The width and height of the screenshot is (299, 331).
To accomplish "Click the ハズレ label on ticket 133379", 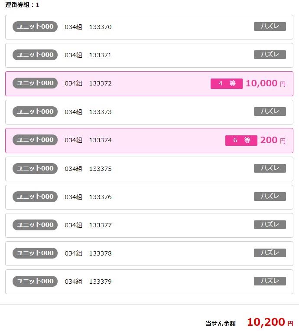I will [x=270, y=281].
